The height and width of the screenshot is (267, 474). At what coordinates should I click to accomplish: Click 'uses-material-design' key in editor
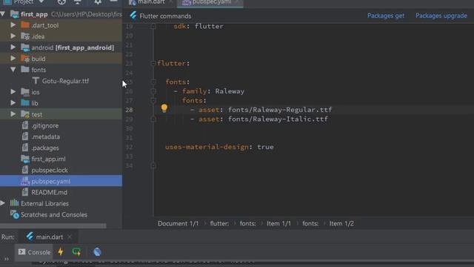(207, 147)
